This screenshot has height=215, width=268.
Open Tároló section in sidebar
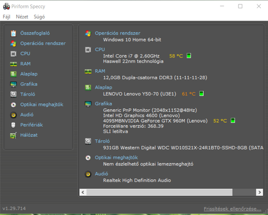tap(27, 94)
